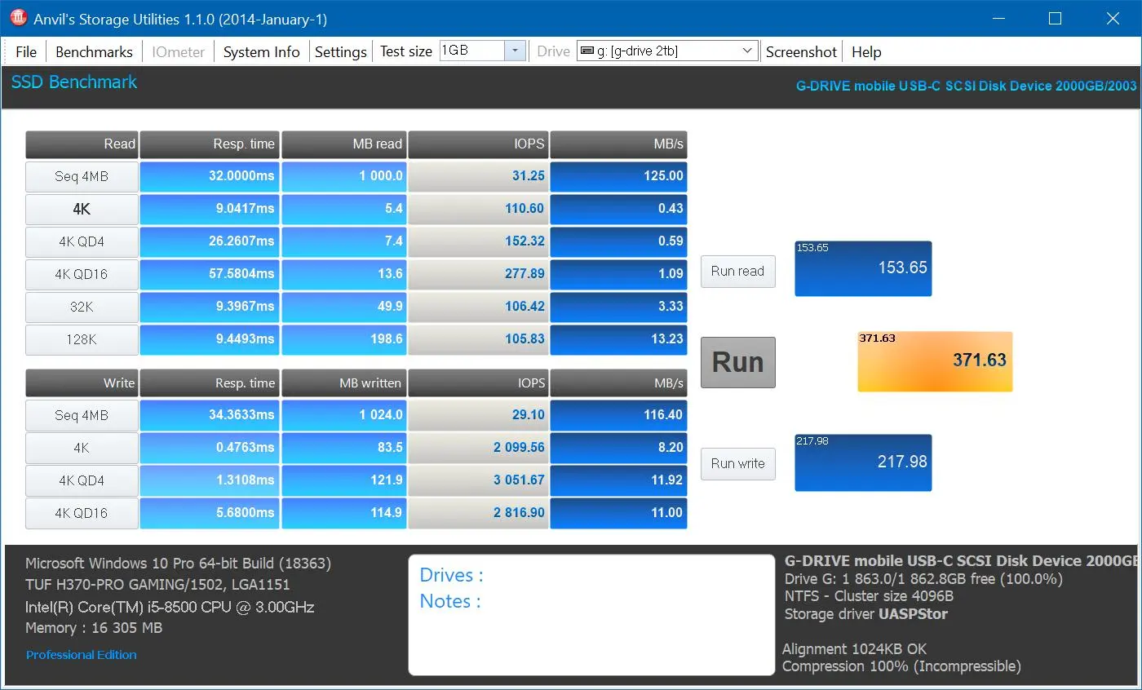This screenshot has height=690, width=1142.
Task: Open the Help menu
Action: click(866, 51)
